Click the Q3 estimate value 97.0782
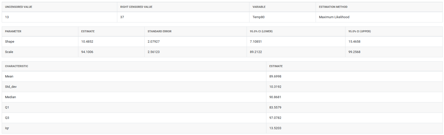This screenshot has width=444, height=135. click(x=275, y=118)
